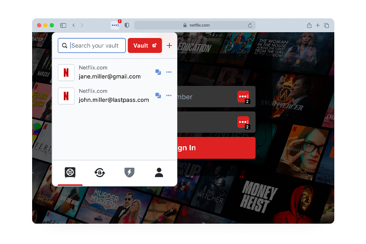Click the plus icon to add item
This screenshot has width=366, height=244.
tap(170, 46)
